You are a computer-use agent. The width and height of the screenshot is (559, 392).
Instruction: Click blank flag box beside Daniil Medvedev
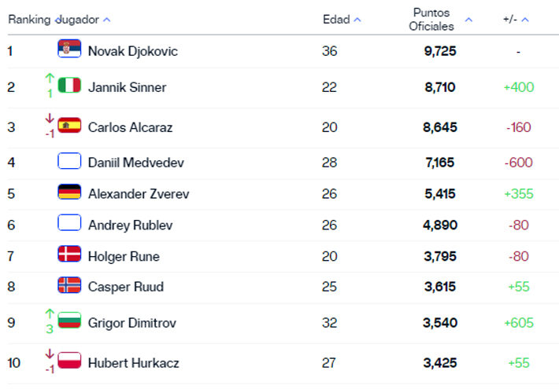[x=69, y=161]
